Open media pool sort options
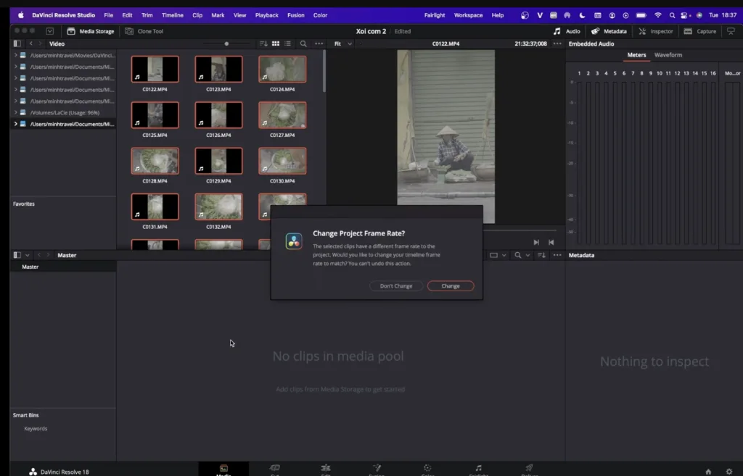 pyautogui.click(x=541, y=255)
